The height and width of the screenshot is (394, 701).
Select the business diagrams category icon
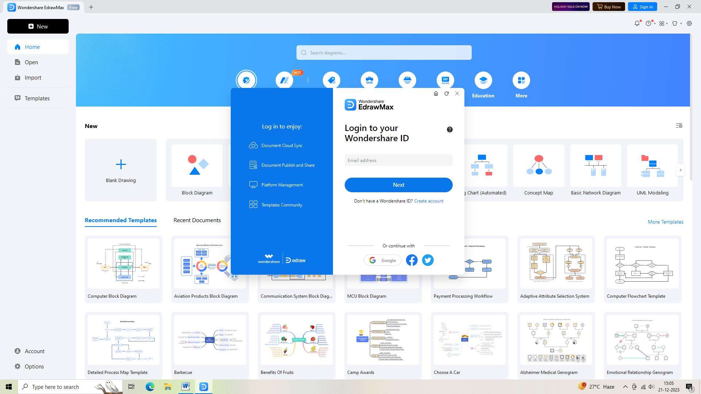click(x=369, y=80)
